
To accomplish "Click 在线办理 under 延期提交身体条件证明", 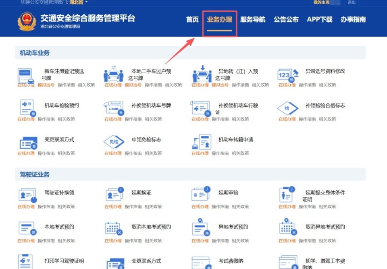I will pyautogui.click(x=287, y=207).
